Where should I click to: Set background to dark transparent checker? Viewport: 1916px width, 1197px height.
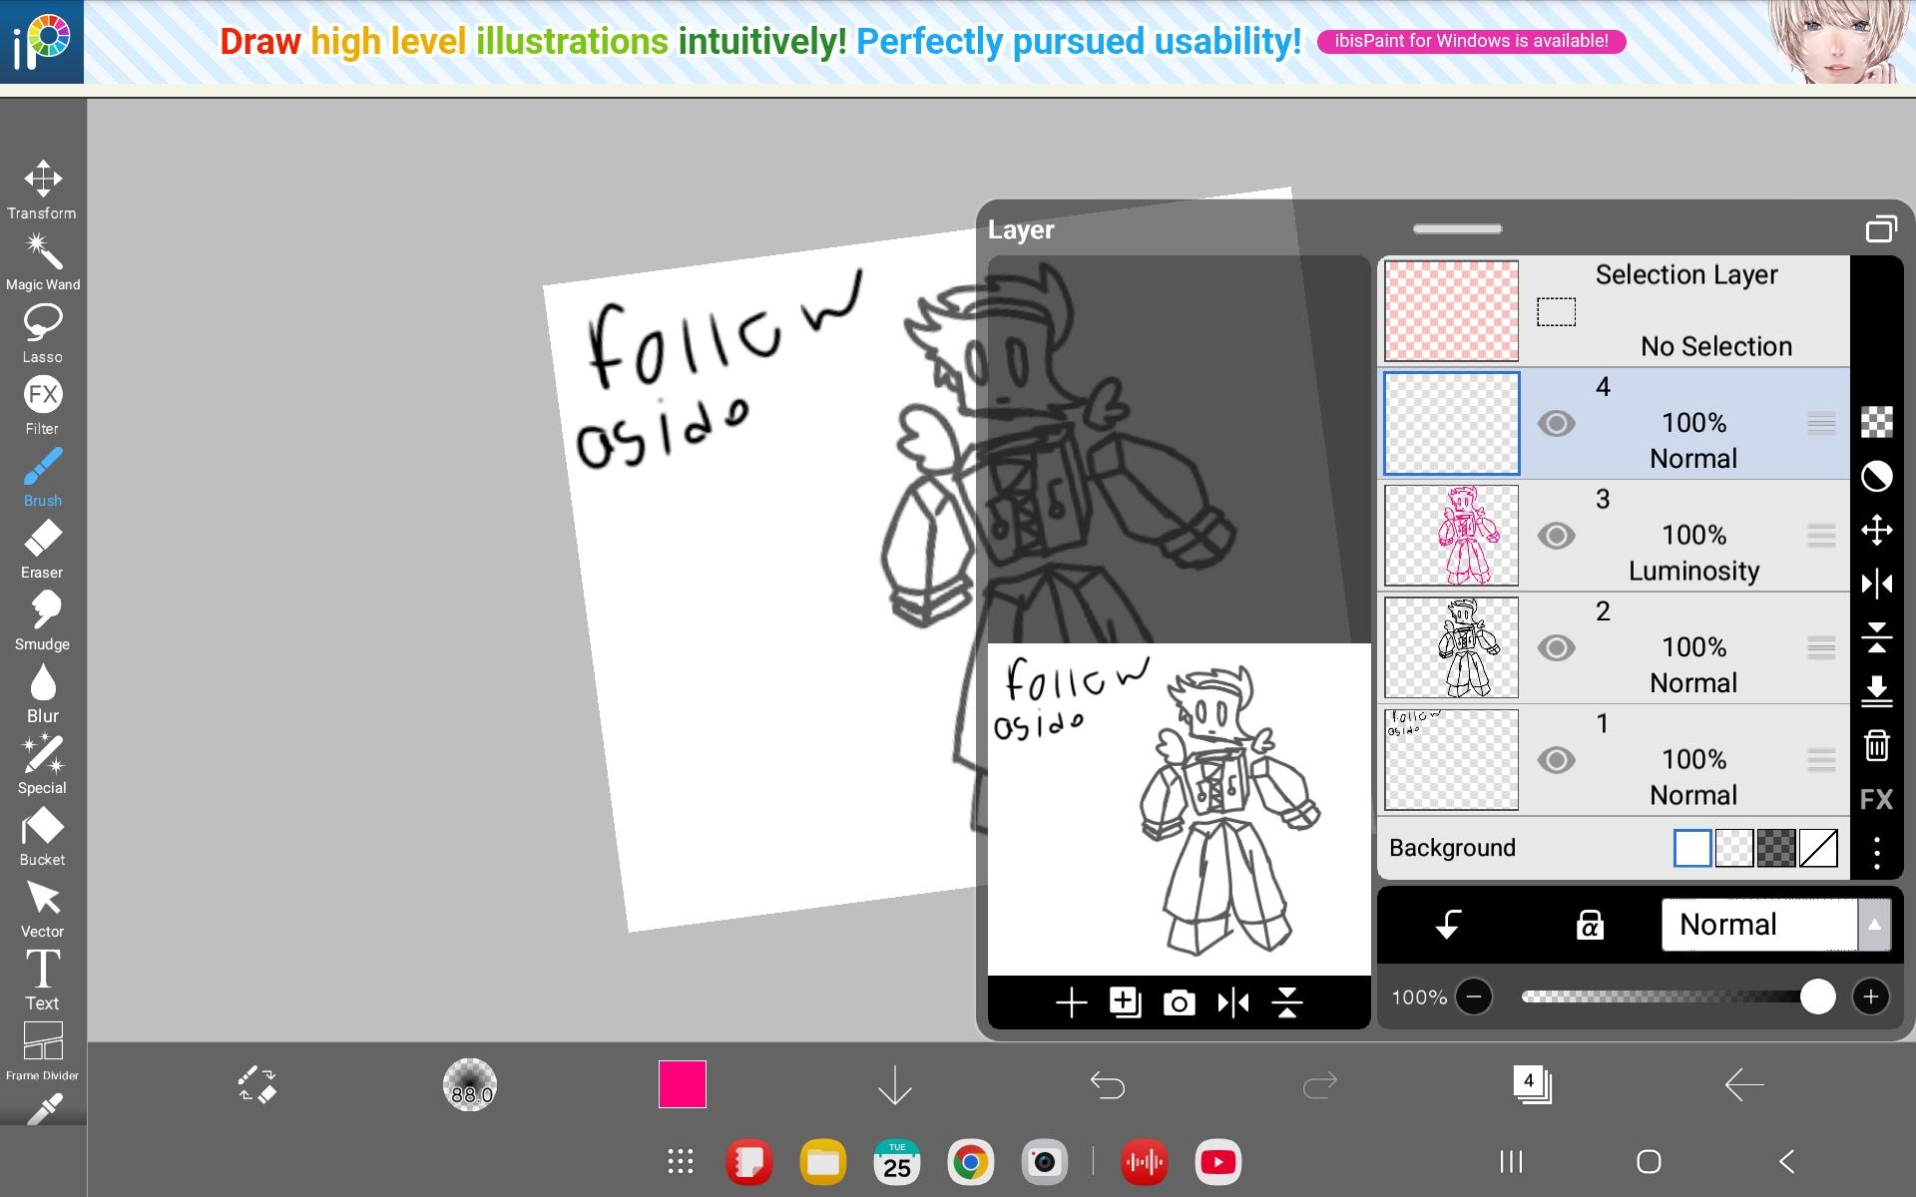coord(1776,848)
